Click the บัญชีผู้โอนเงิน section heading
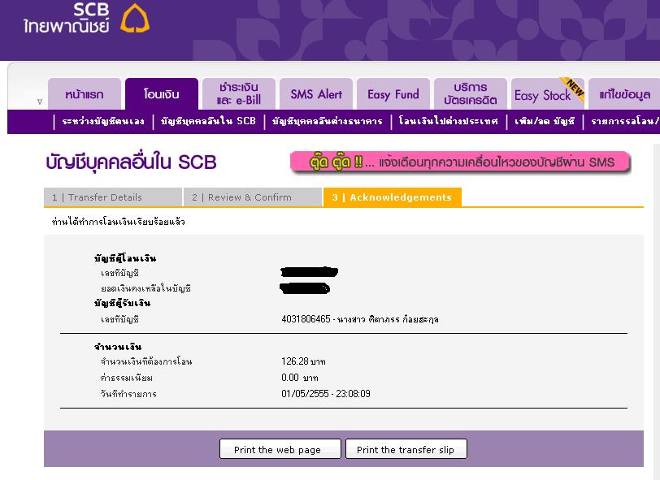Image resolution: width=660 pixels, height=480 pixels. tap(125, 258)
